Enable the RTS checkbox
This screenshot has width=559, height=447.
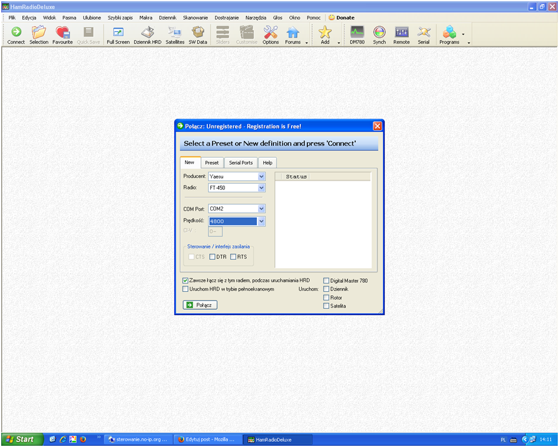(233, 256)
